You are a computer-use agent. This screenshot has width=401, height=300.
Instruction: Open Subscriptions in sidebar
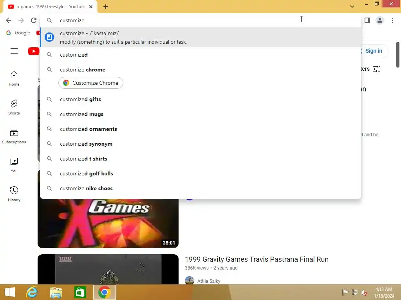[x=14, y=136]
